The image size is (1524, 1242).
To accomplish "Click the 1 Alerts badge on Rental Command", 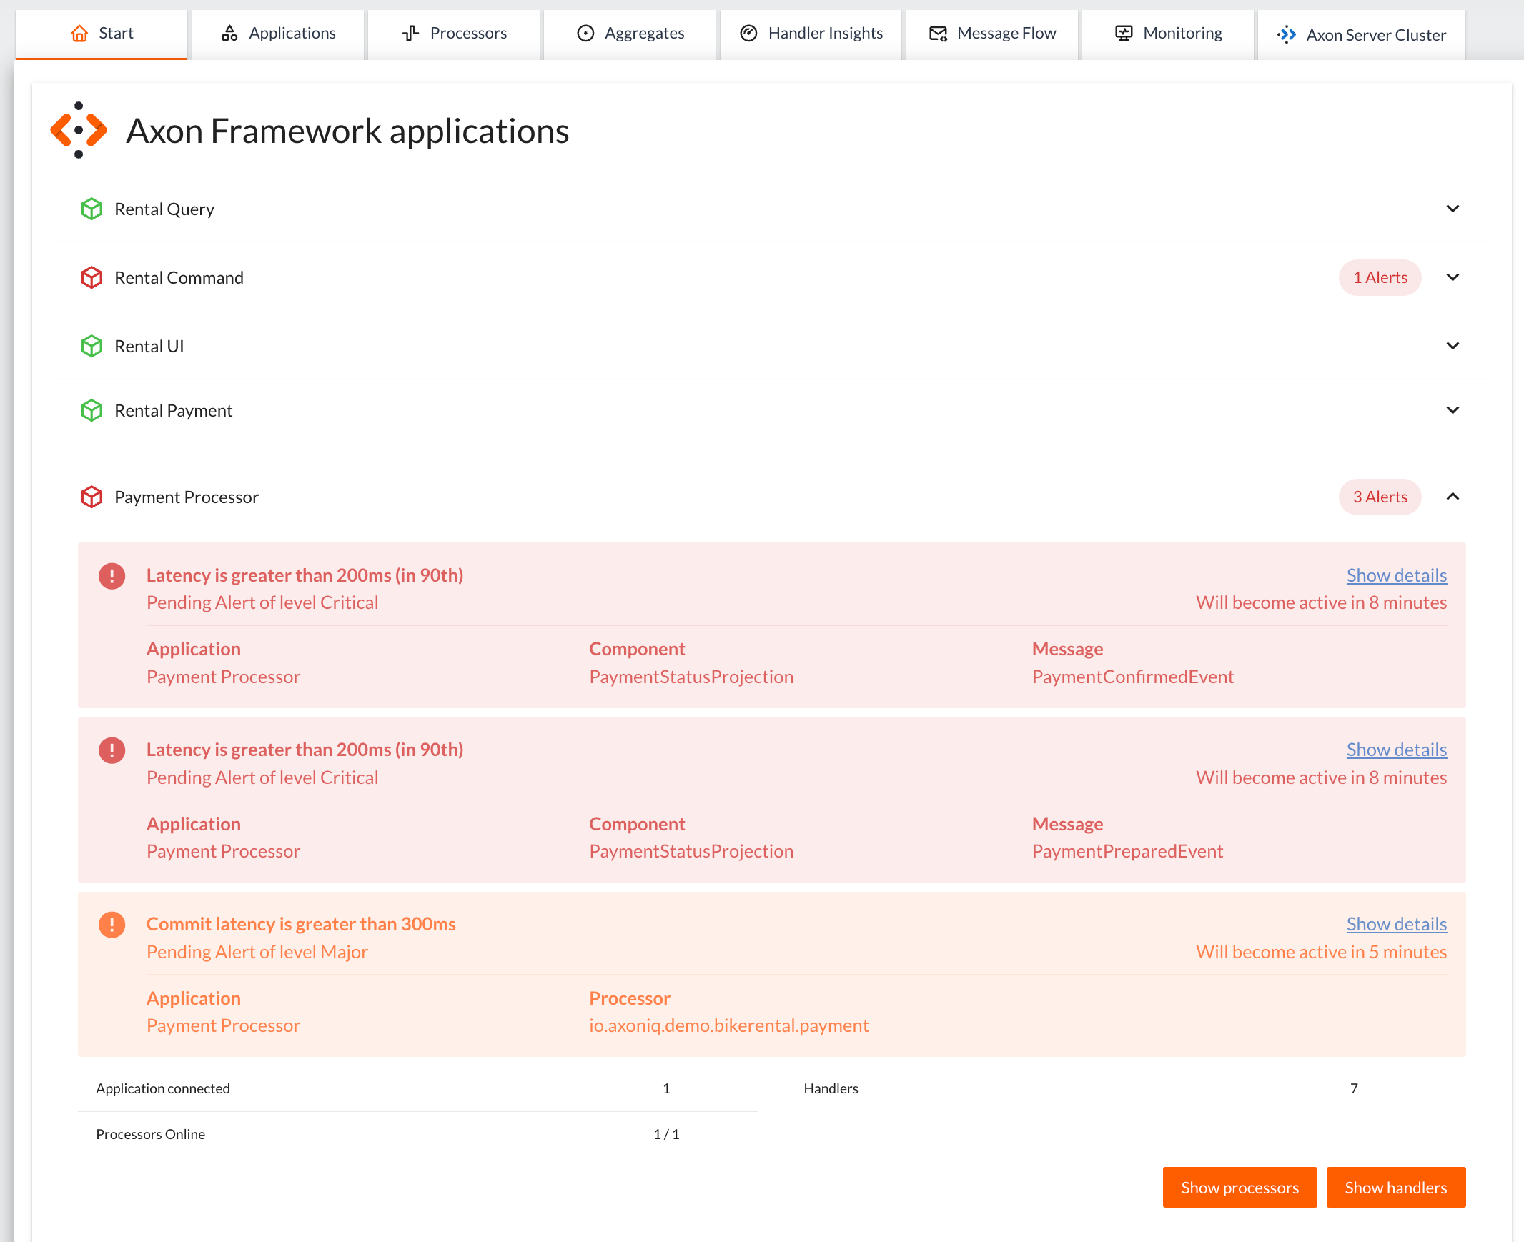I will (1380, 277).
